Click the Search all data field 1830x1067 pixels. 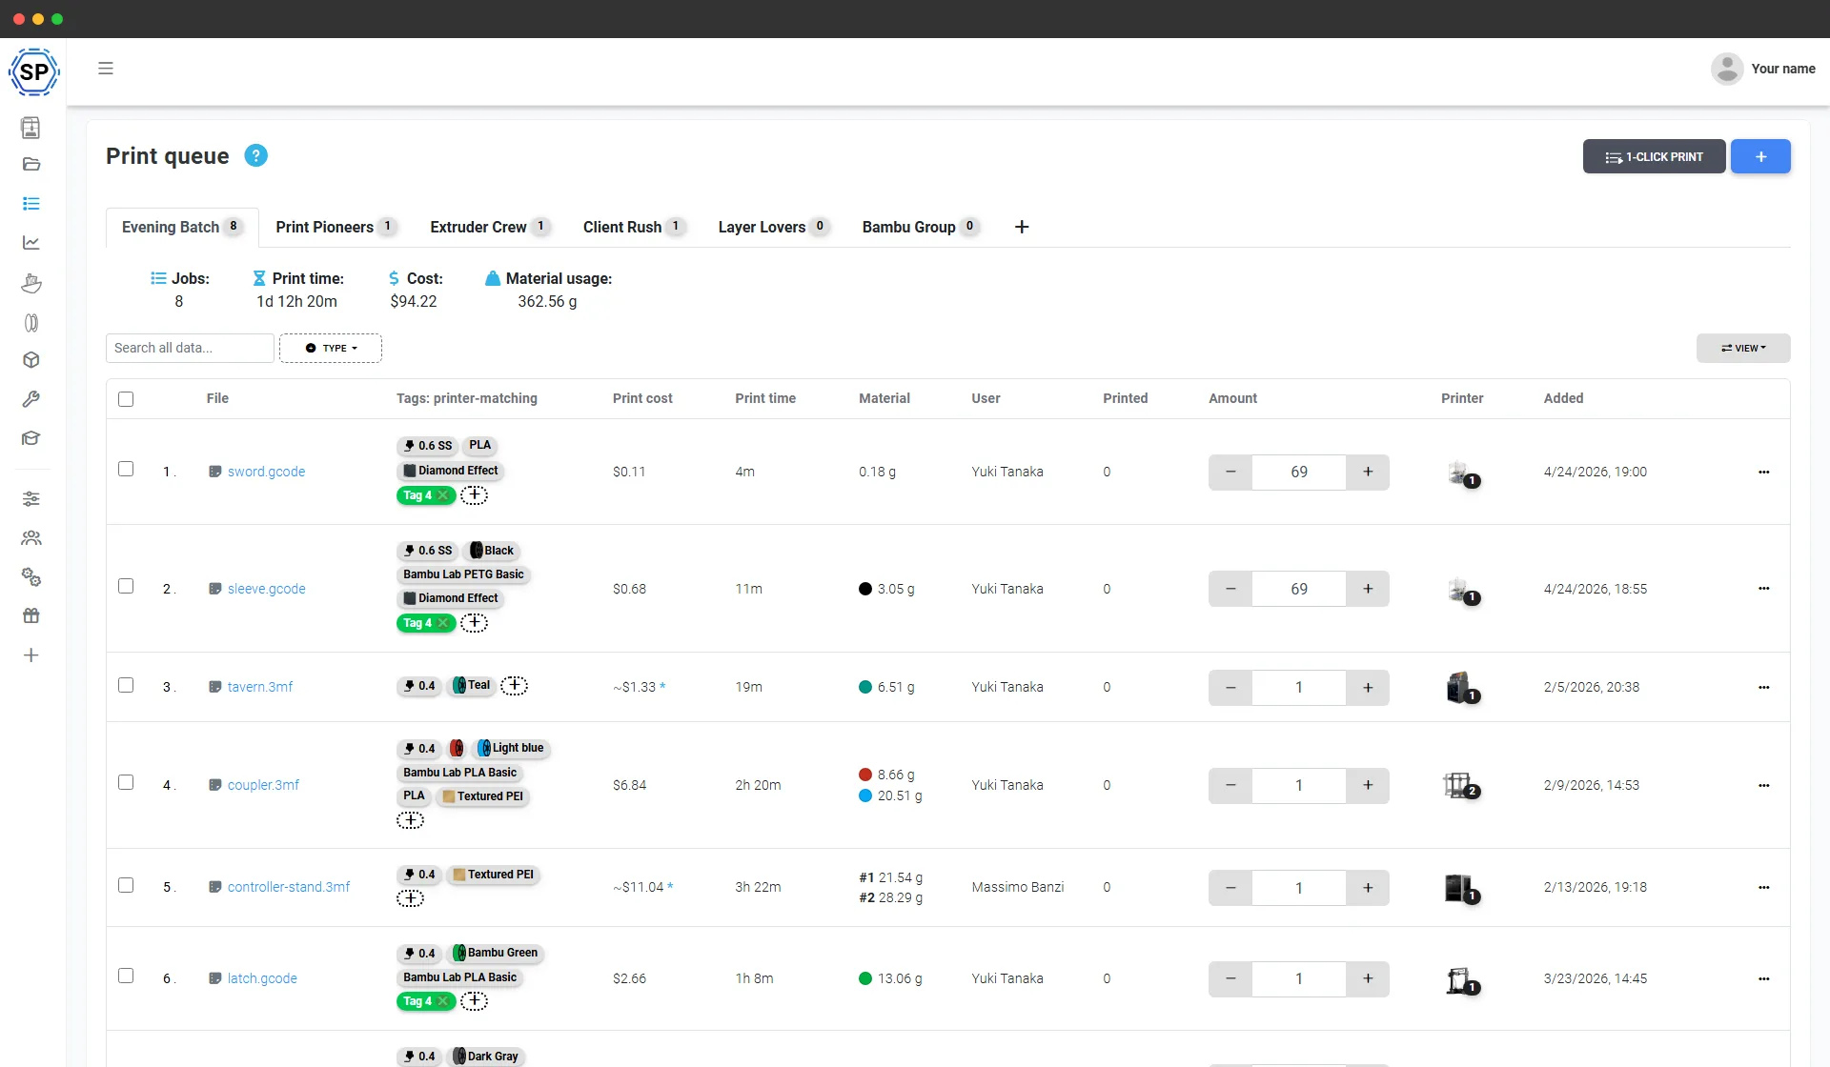click(x=190, y=348)
